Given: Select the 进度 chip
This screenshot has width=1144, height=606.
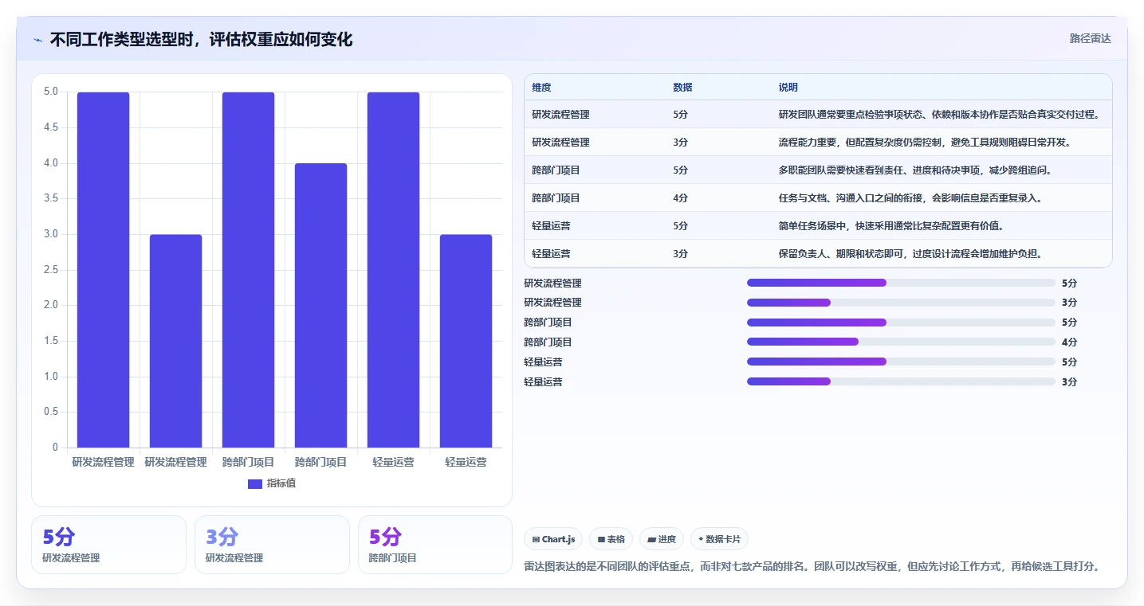Looking at the screenshot, I should tap(662, 539).
